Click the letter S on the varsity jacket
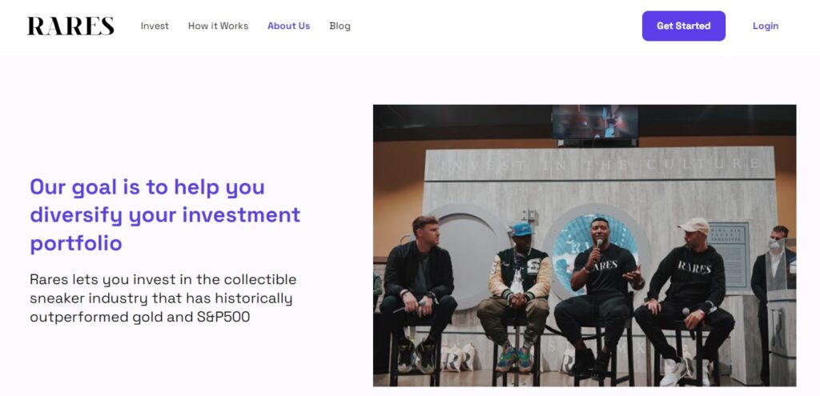The height and width of the screenshot is (396, 820). (x=533, y=263)
